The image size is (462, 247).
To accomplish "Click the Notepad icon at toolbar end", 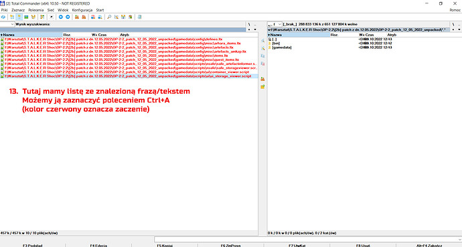I will click(140, 17).
